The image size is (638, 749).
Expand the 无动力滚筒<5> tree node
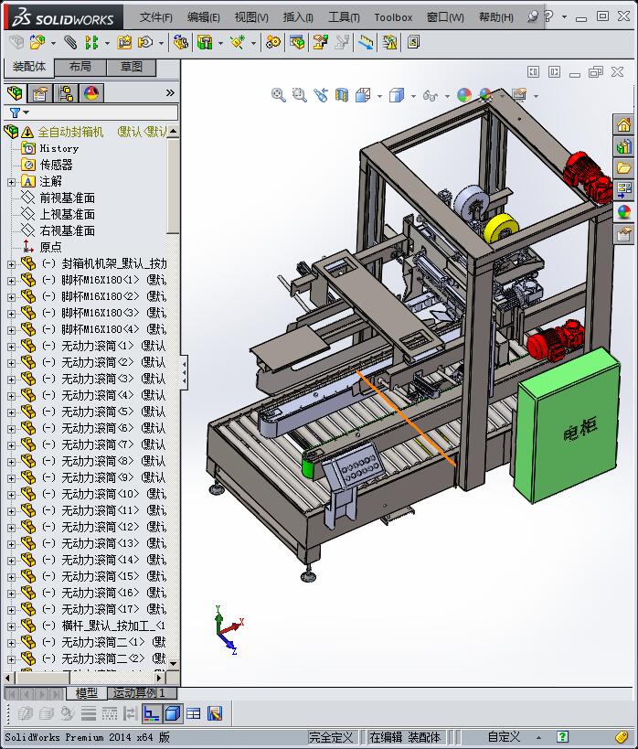click(x=12, y=412)
